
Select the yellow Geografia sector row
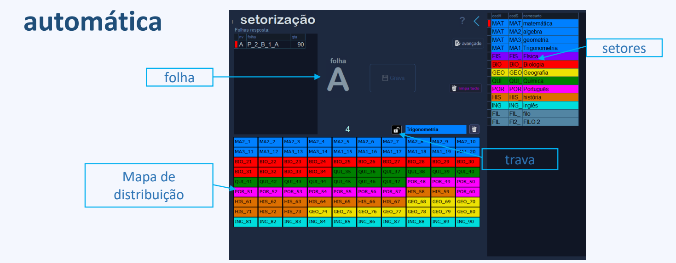(x=533, y=73)
